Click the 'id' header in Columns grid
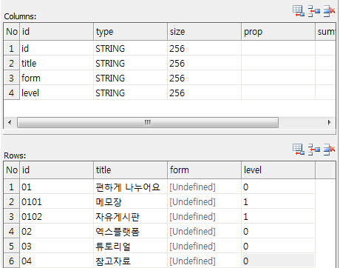 [56, 32]
